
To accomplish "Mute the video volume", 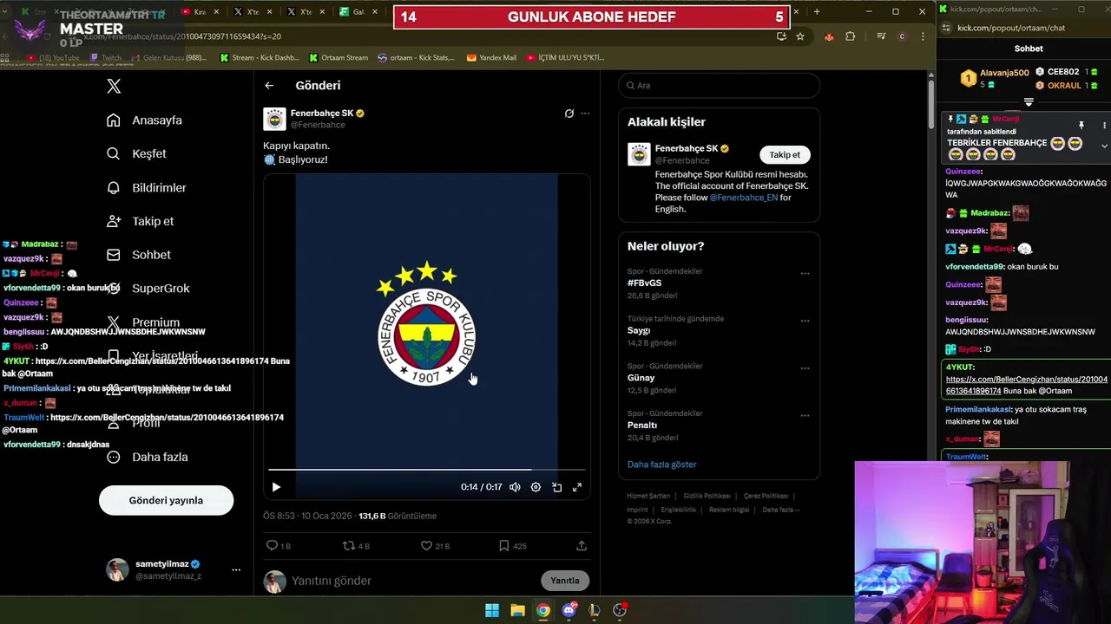I will click(x=515, y=487).
